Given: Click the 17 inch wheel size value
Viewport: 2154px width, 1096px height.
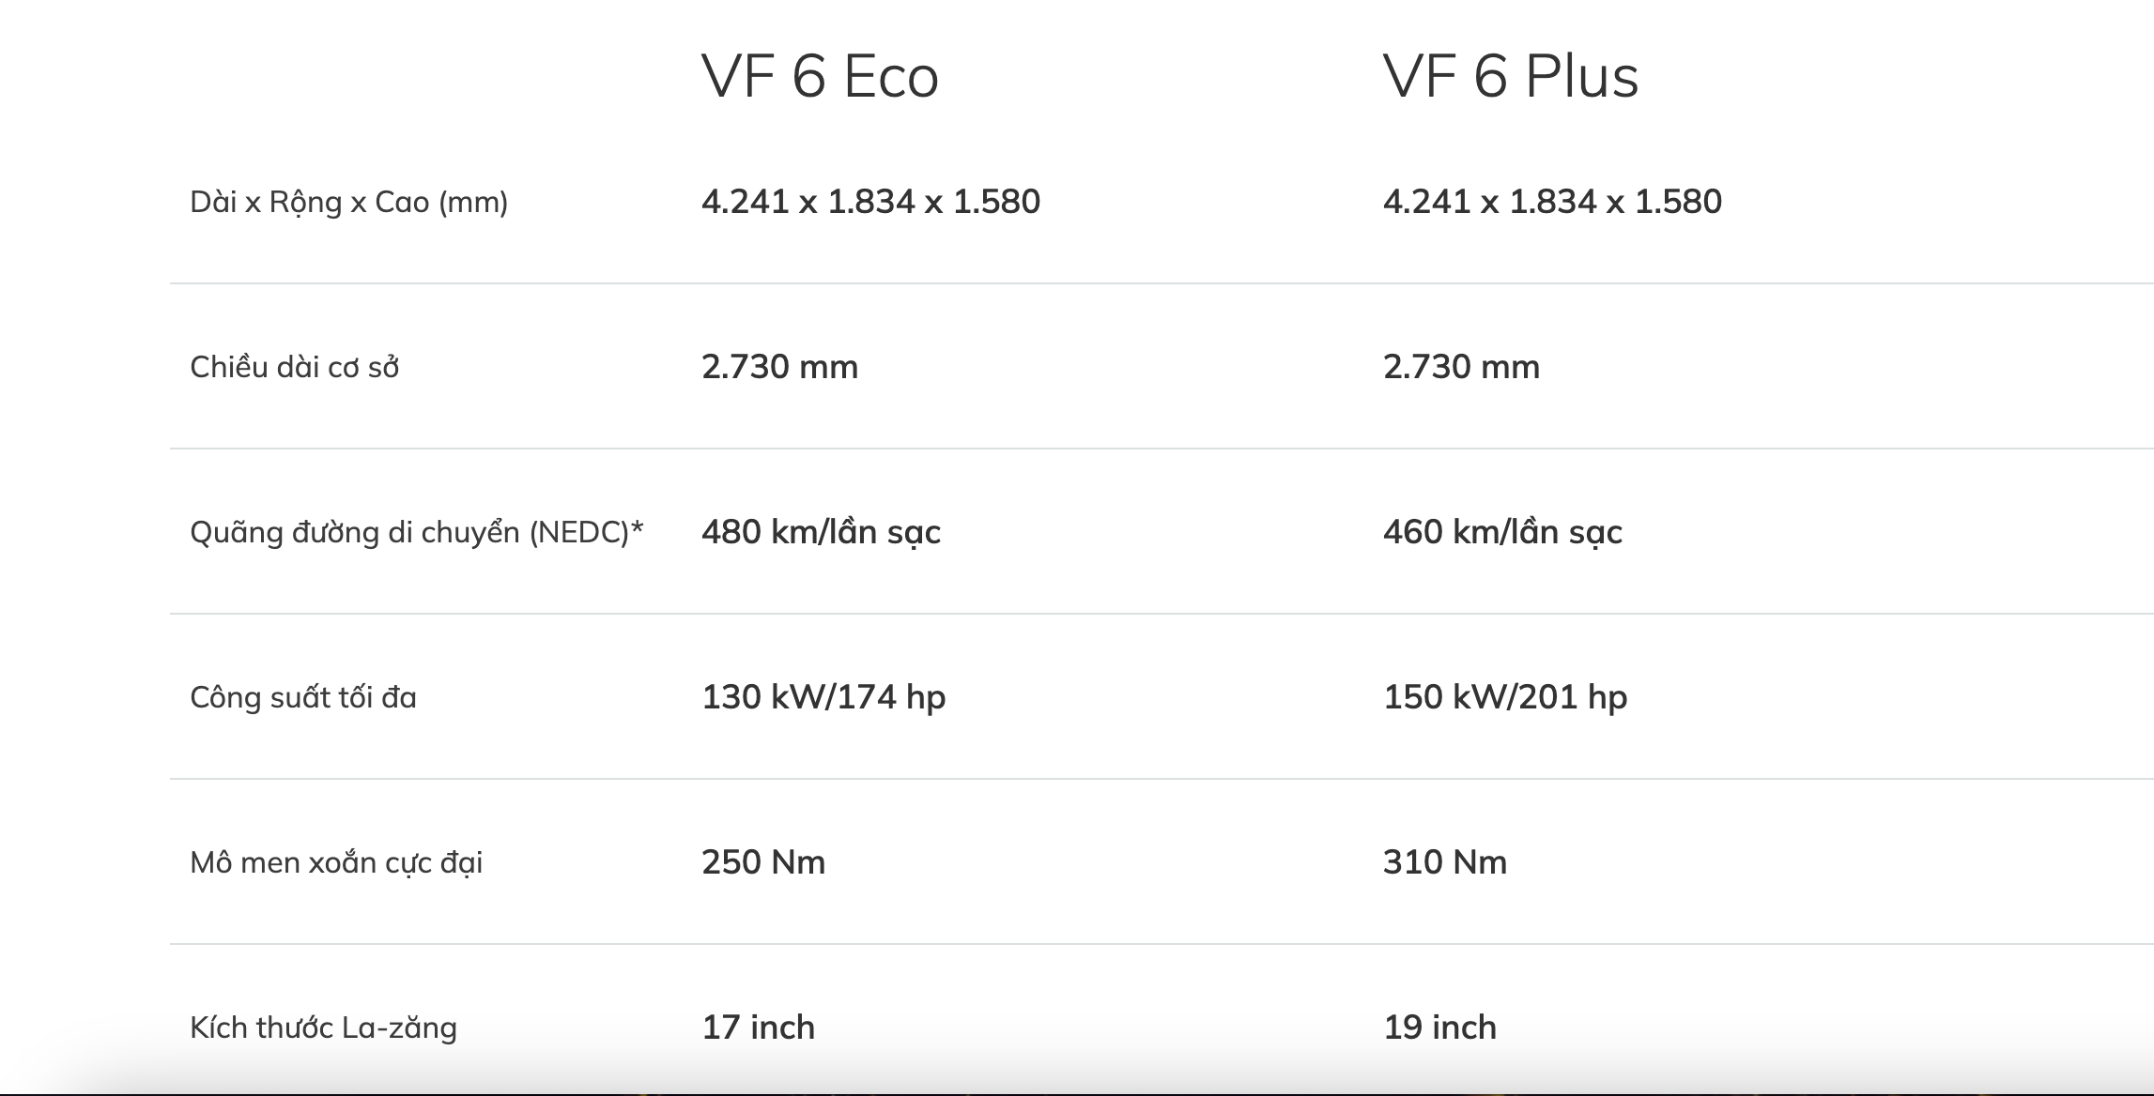Looking at the screenshot, I should click(758, 1027).
